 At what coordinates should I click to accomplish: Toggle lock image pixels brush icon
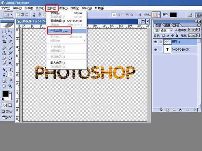(x=168, y=36)
